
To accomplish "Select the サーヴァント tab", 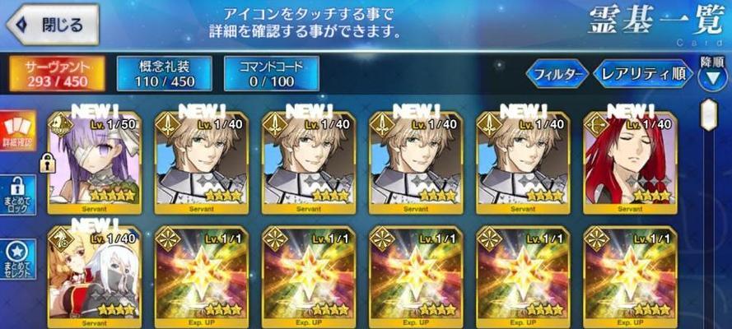I will coord(58,74).
